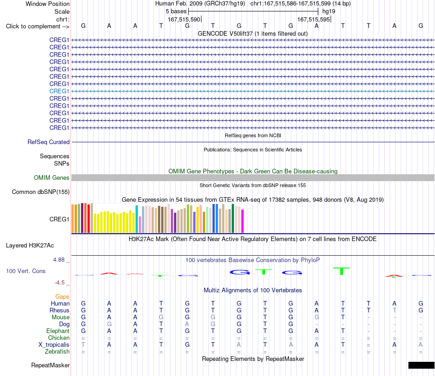Click the hg19 label beside the scale bar

coord(329,11)
